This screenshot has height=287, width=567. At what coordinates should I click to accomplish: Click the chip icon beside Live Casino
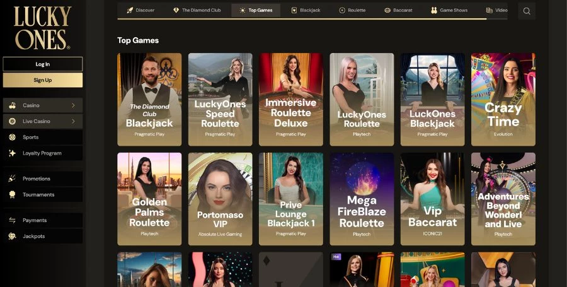(x=13, y=121)
